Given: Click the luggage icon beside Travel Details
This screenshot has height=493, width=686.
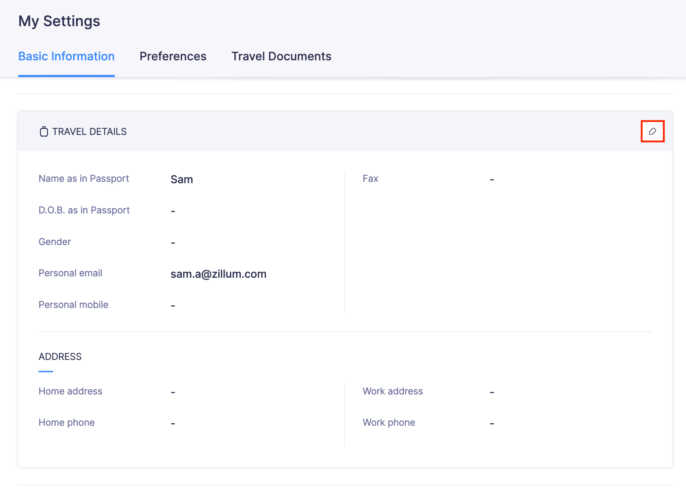Looking at the screenshot, I should (x=44, y=132).
